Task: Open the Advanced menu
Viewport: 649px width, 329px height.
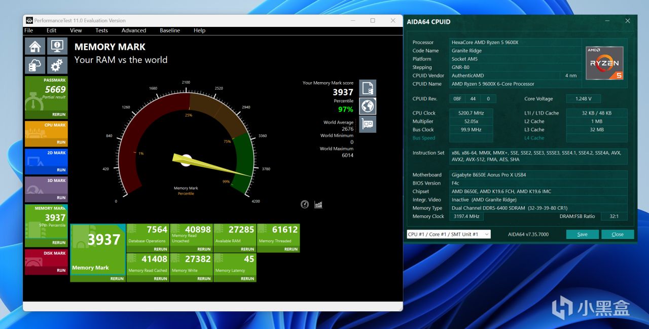Action: (134, 30)
